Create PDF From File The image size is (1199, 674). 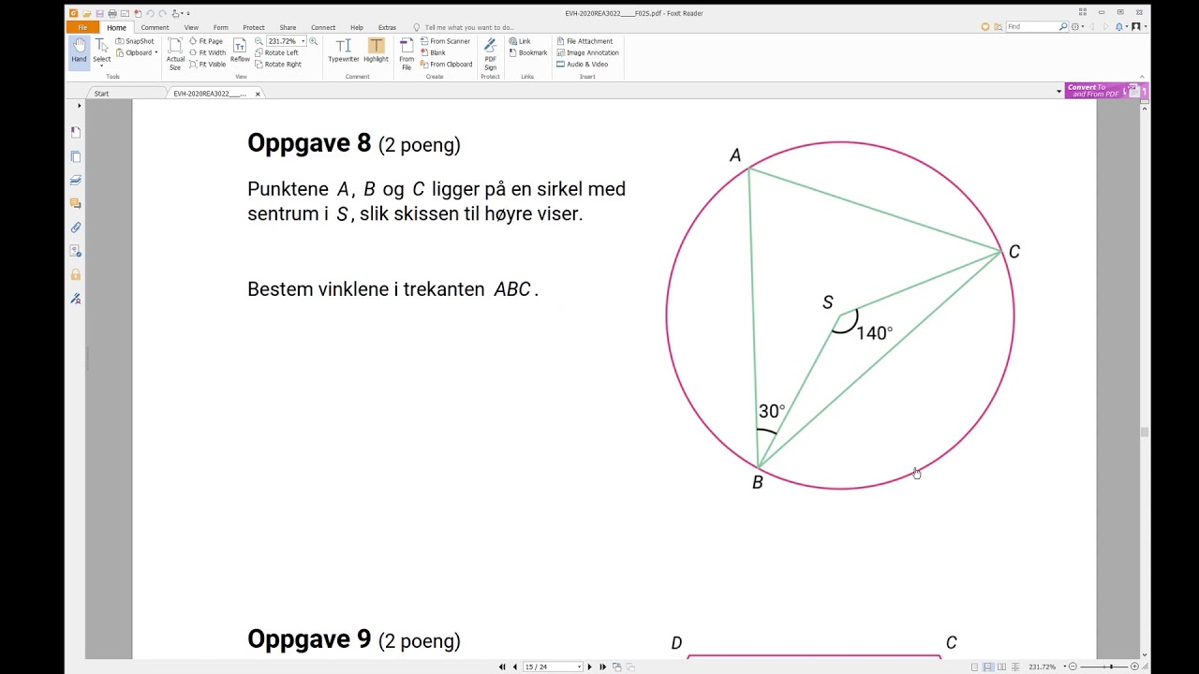(x=407, y=54)
